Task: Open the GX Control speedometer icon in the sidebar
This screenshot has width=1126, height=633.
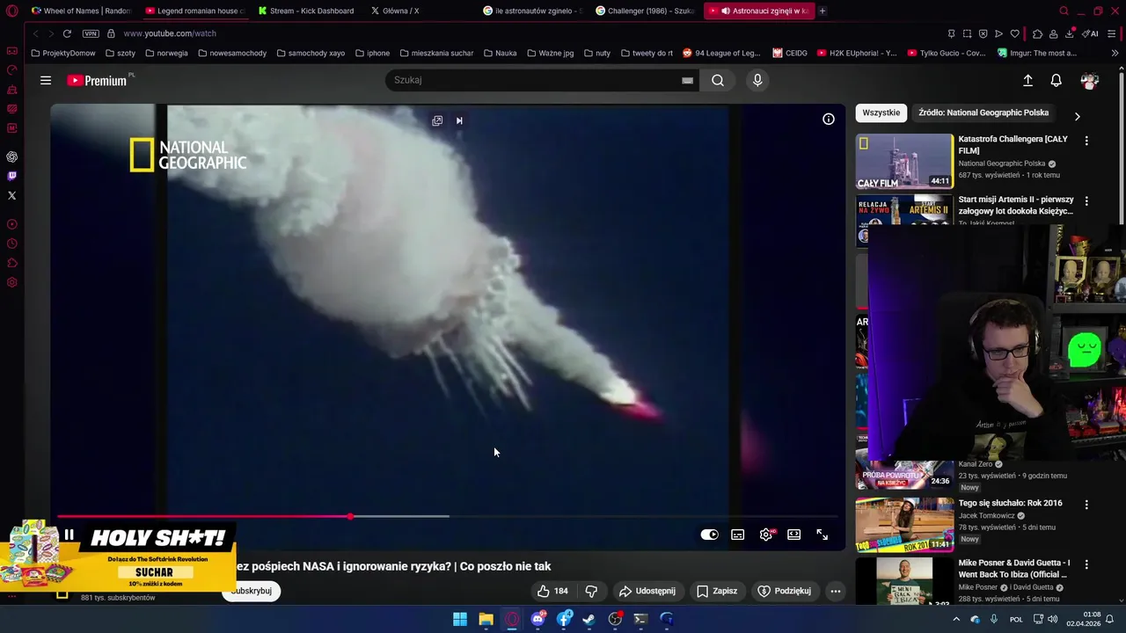Action: [11, 70]
